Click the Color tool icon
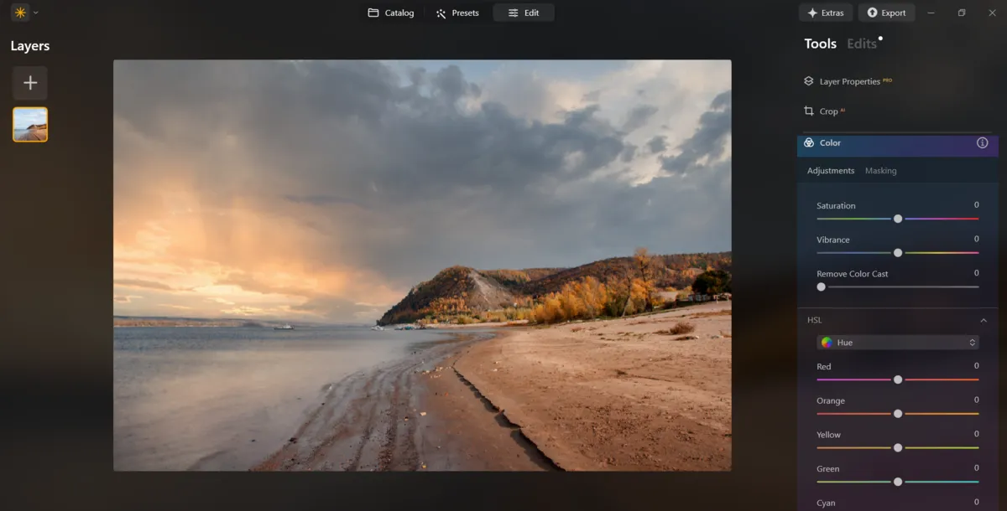 point(808,142)
